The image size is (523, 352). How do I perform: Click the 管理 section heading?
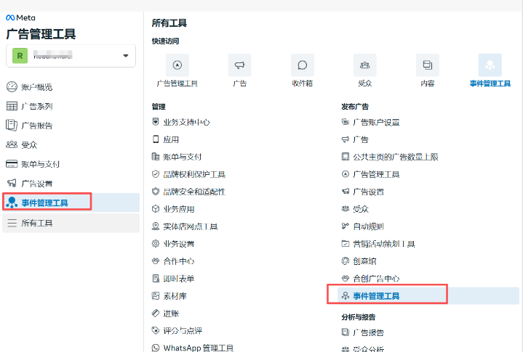click(x=159, y=107)
